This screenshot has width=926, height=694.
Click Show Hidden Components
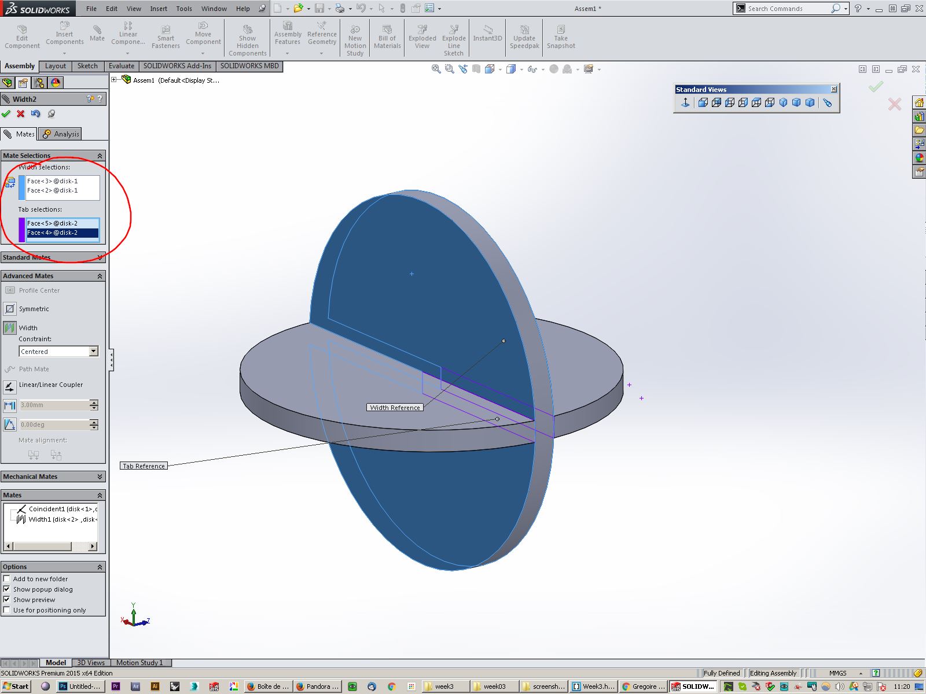248,40
